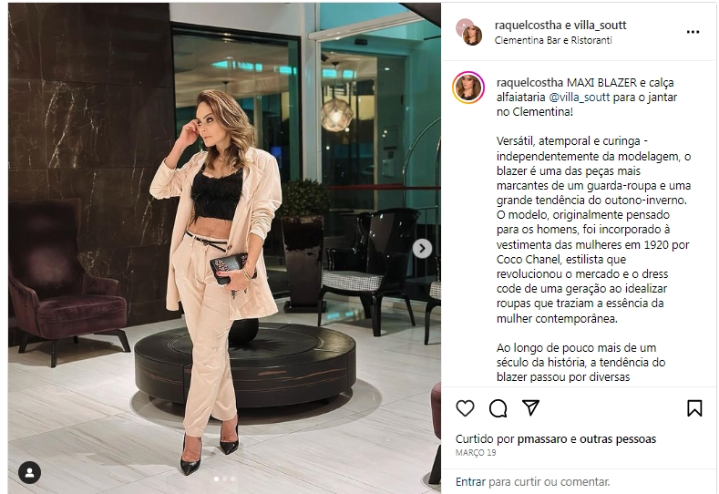Open villa_soutt profile from header

pyautogui.click(x=600, y=26)
